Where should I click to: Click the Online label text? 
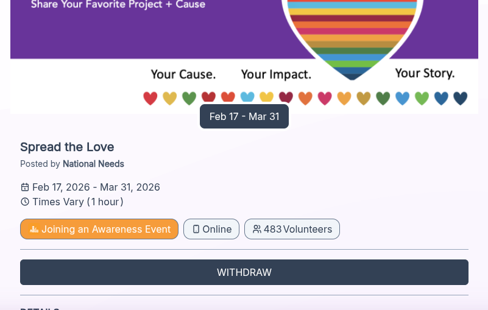click(x=217, y=229)
